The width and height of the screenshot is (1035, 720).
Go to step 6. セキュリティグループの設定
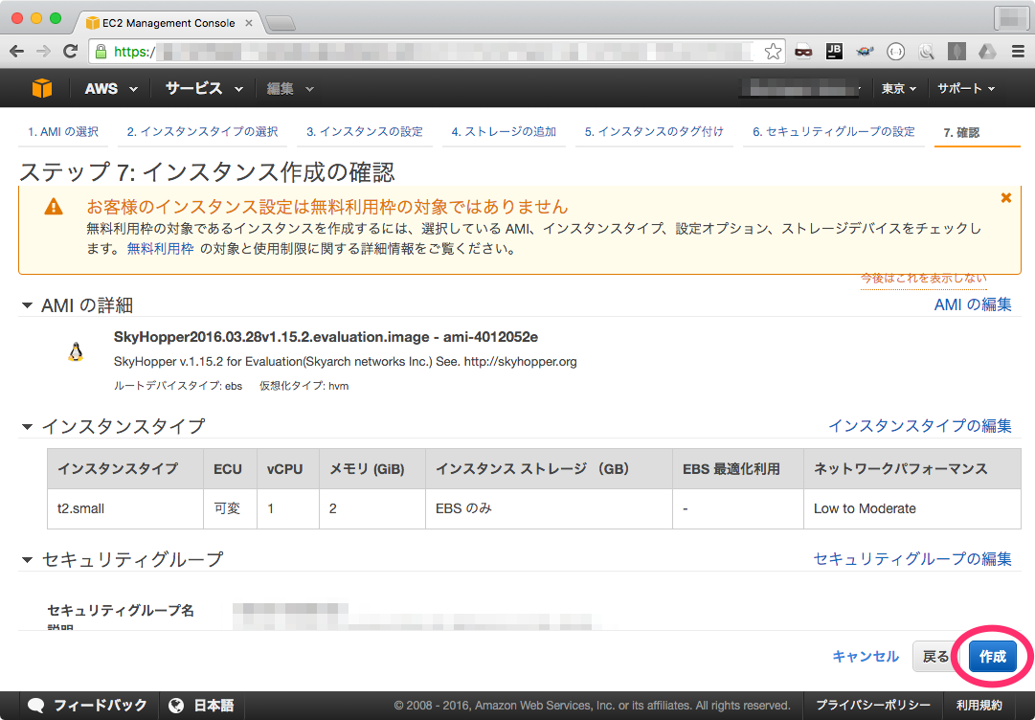(x=834, y=132)
